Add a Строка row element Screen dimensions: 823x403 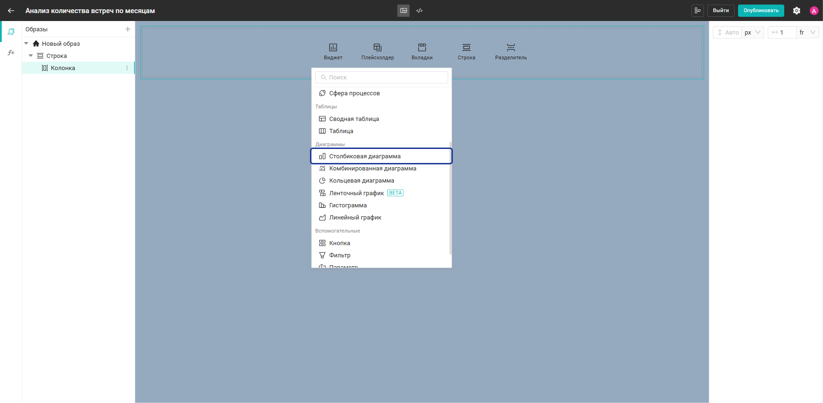(x=466, y=51)
